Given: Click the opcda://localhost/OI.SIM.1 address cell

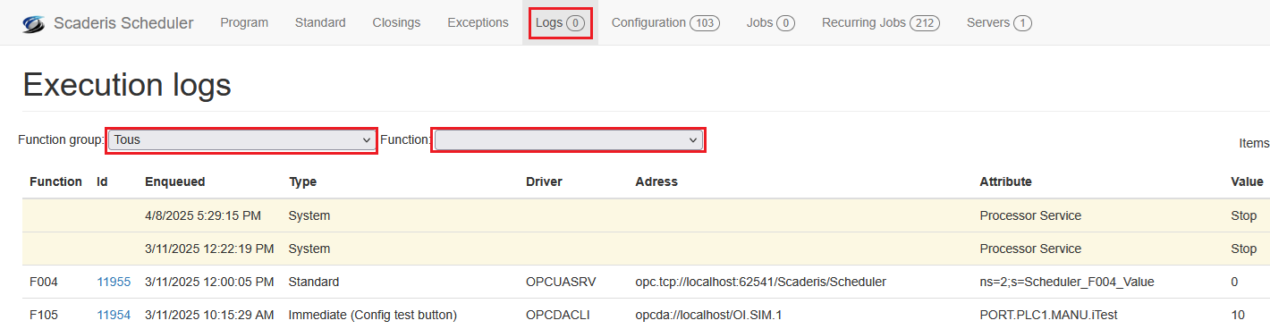Looking at the screenshot, I should coord(708,315).
